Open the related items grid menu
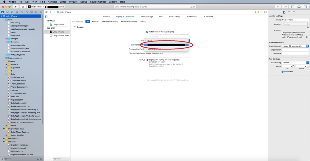 [46, 12]
